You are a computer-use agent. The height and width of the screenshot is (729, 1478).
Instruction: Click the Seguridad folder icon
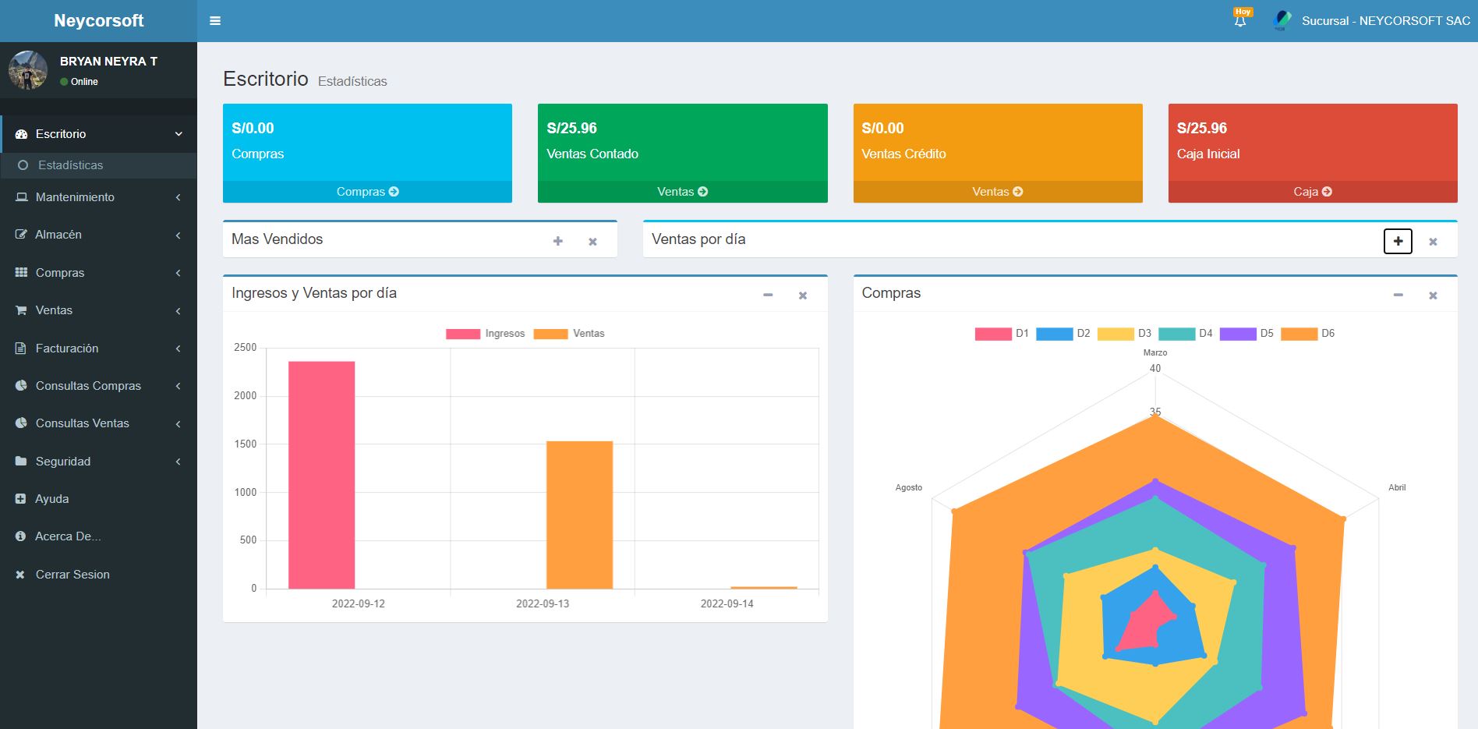pyautogui.click(x=21, y=462)
